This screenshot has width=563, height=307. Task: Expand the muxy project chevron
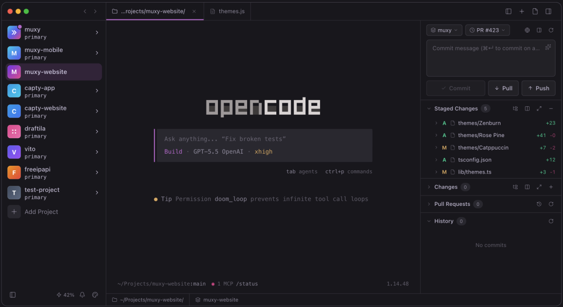(97, 33)
